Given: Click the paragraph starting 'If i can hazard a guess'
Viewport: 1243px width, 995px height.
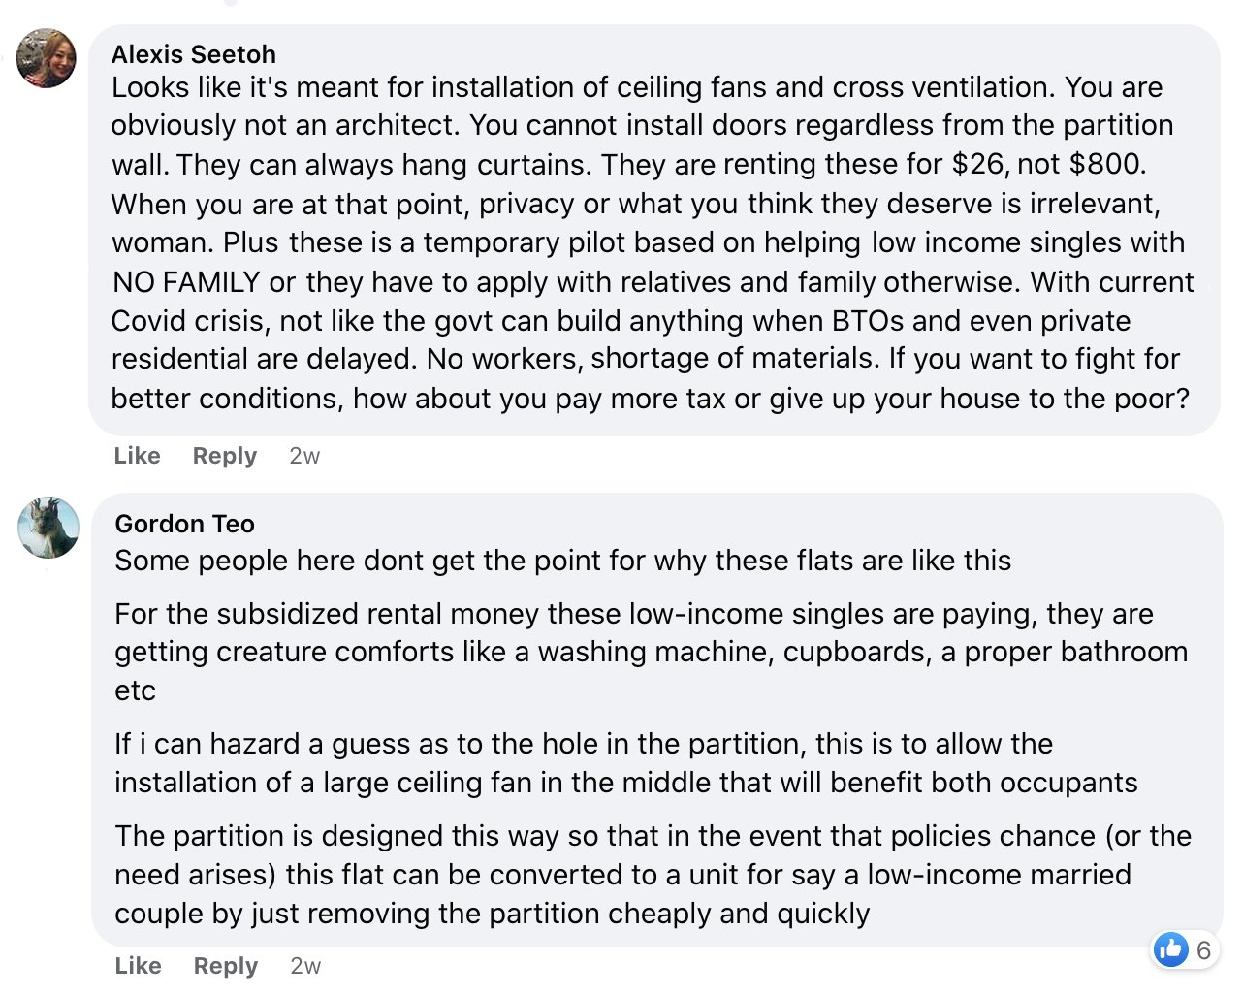Looking at the screenshot, I should (x=625, y=763).
